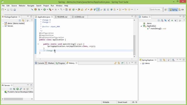
Task: Switch to the README.md editor tab
Action: (62, 17)
